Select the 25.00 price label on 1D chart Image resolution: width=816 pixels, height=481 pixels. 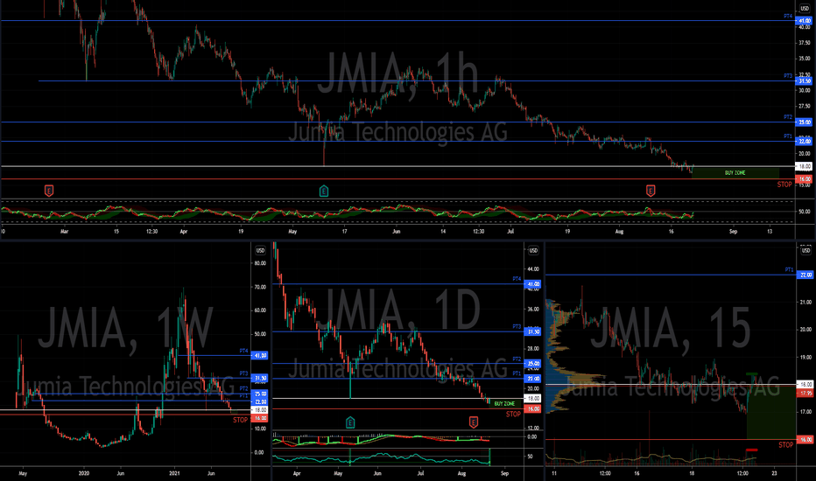(x=533, y=364)
